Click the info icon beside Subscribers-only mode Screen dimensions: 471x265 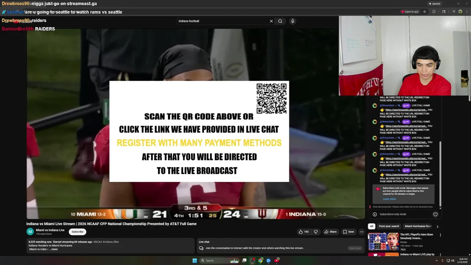[x=375, y=214]
